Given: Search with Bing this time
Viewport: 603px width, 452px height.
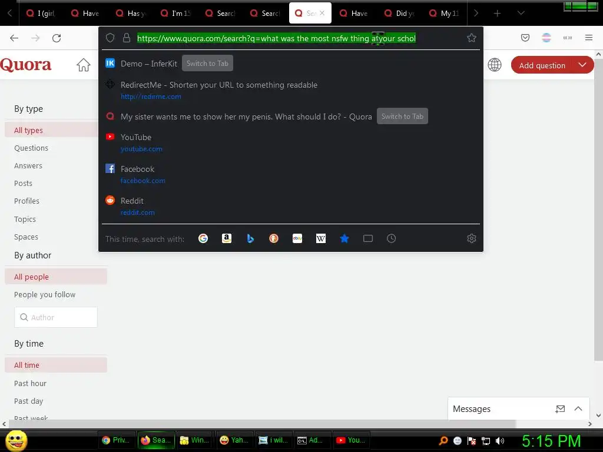Looking at the screenshot, I should [250, 239].
